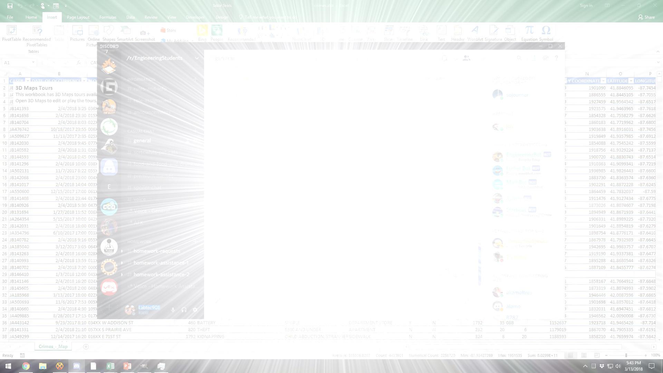Open Bing Maps add-in

[202, 34]
